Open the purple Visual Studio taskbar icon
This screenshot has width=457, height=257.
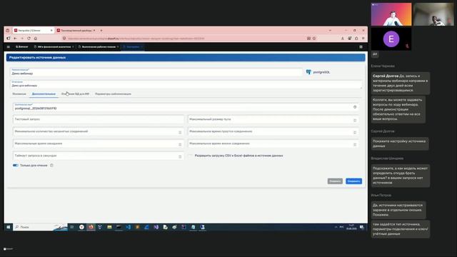click(x=156, y=227)
